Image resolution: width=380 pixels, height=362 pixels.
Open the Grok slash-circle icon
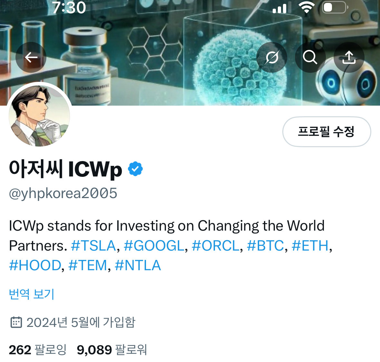point(272,57)
